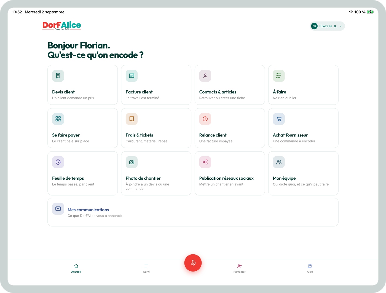Click the text 'Mettre un chantier en avant'
Image resolution: width=386 pixels, height=293 pixels.
click(221, 184)
